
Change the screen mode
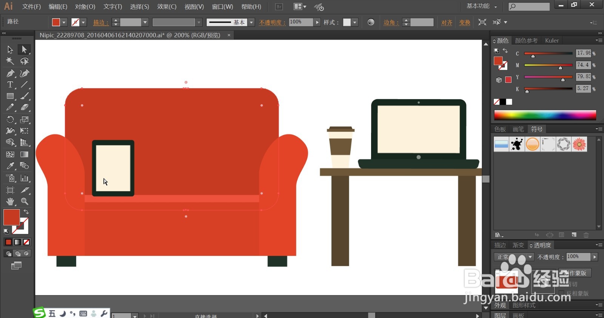tap(16, 266)
